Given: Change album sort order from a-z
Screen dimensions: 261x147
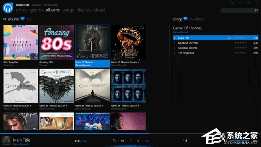Looking at the screenshot, I should pyautogui.click(x=29, y=19).
